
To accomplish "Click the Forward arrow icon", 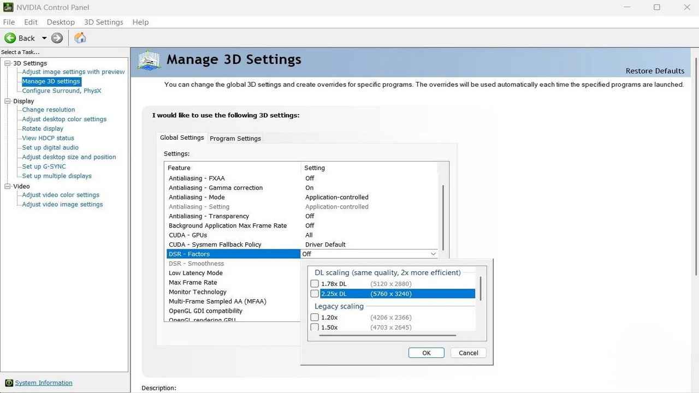I will click(57, 38).
